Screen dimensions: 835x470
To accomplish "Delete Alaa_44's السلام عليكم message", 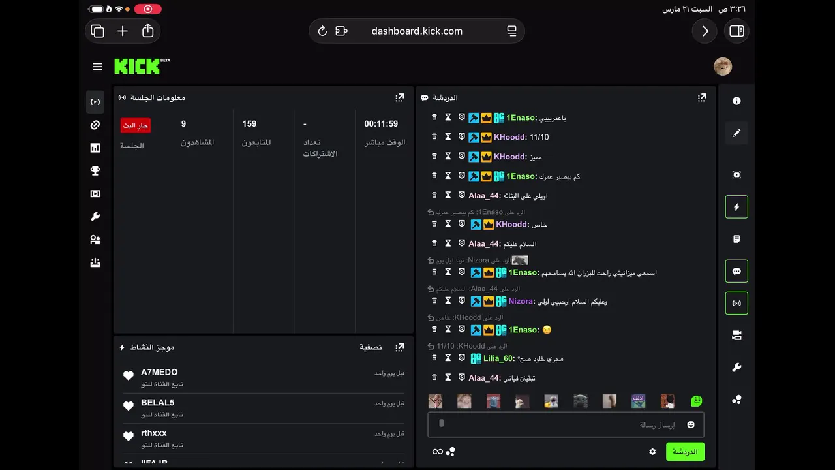I will coord(434,243).
